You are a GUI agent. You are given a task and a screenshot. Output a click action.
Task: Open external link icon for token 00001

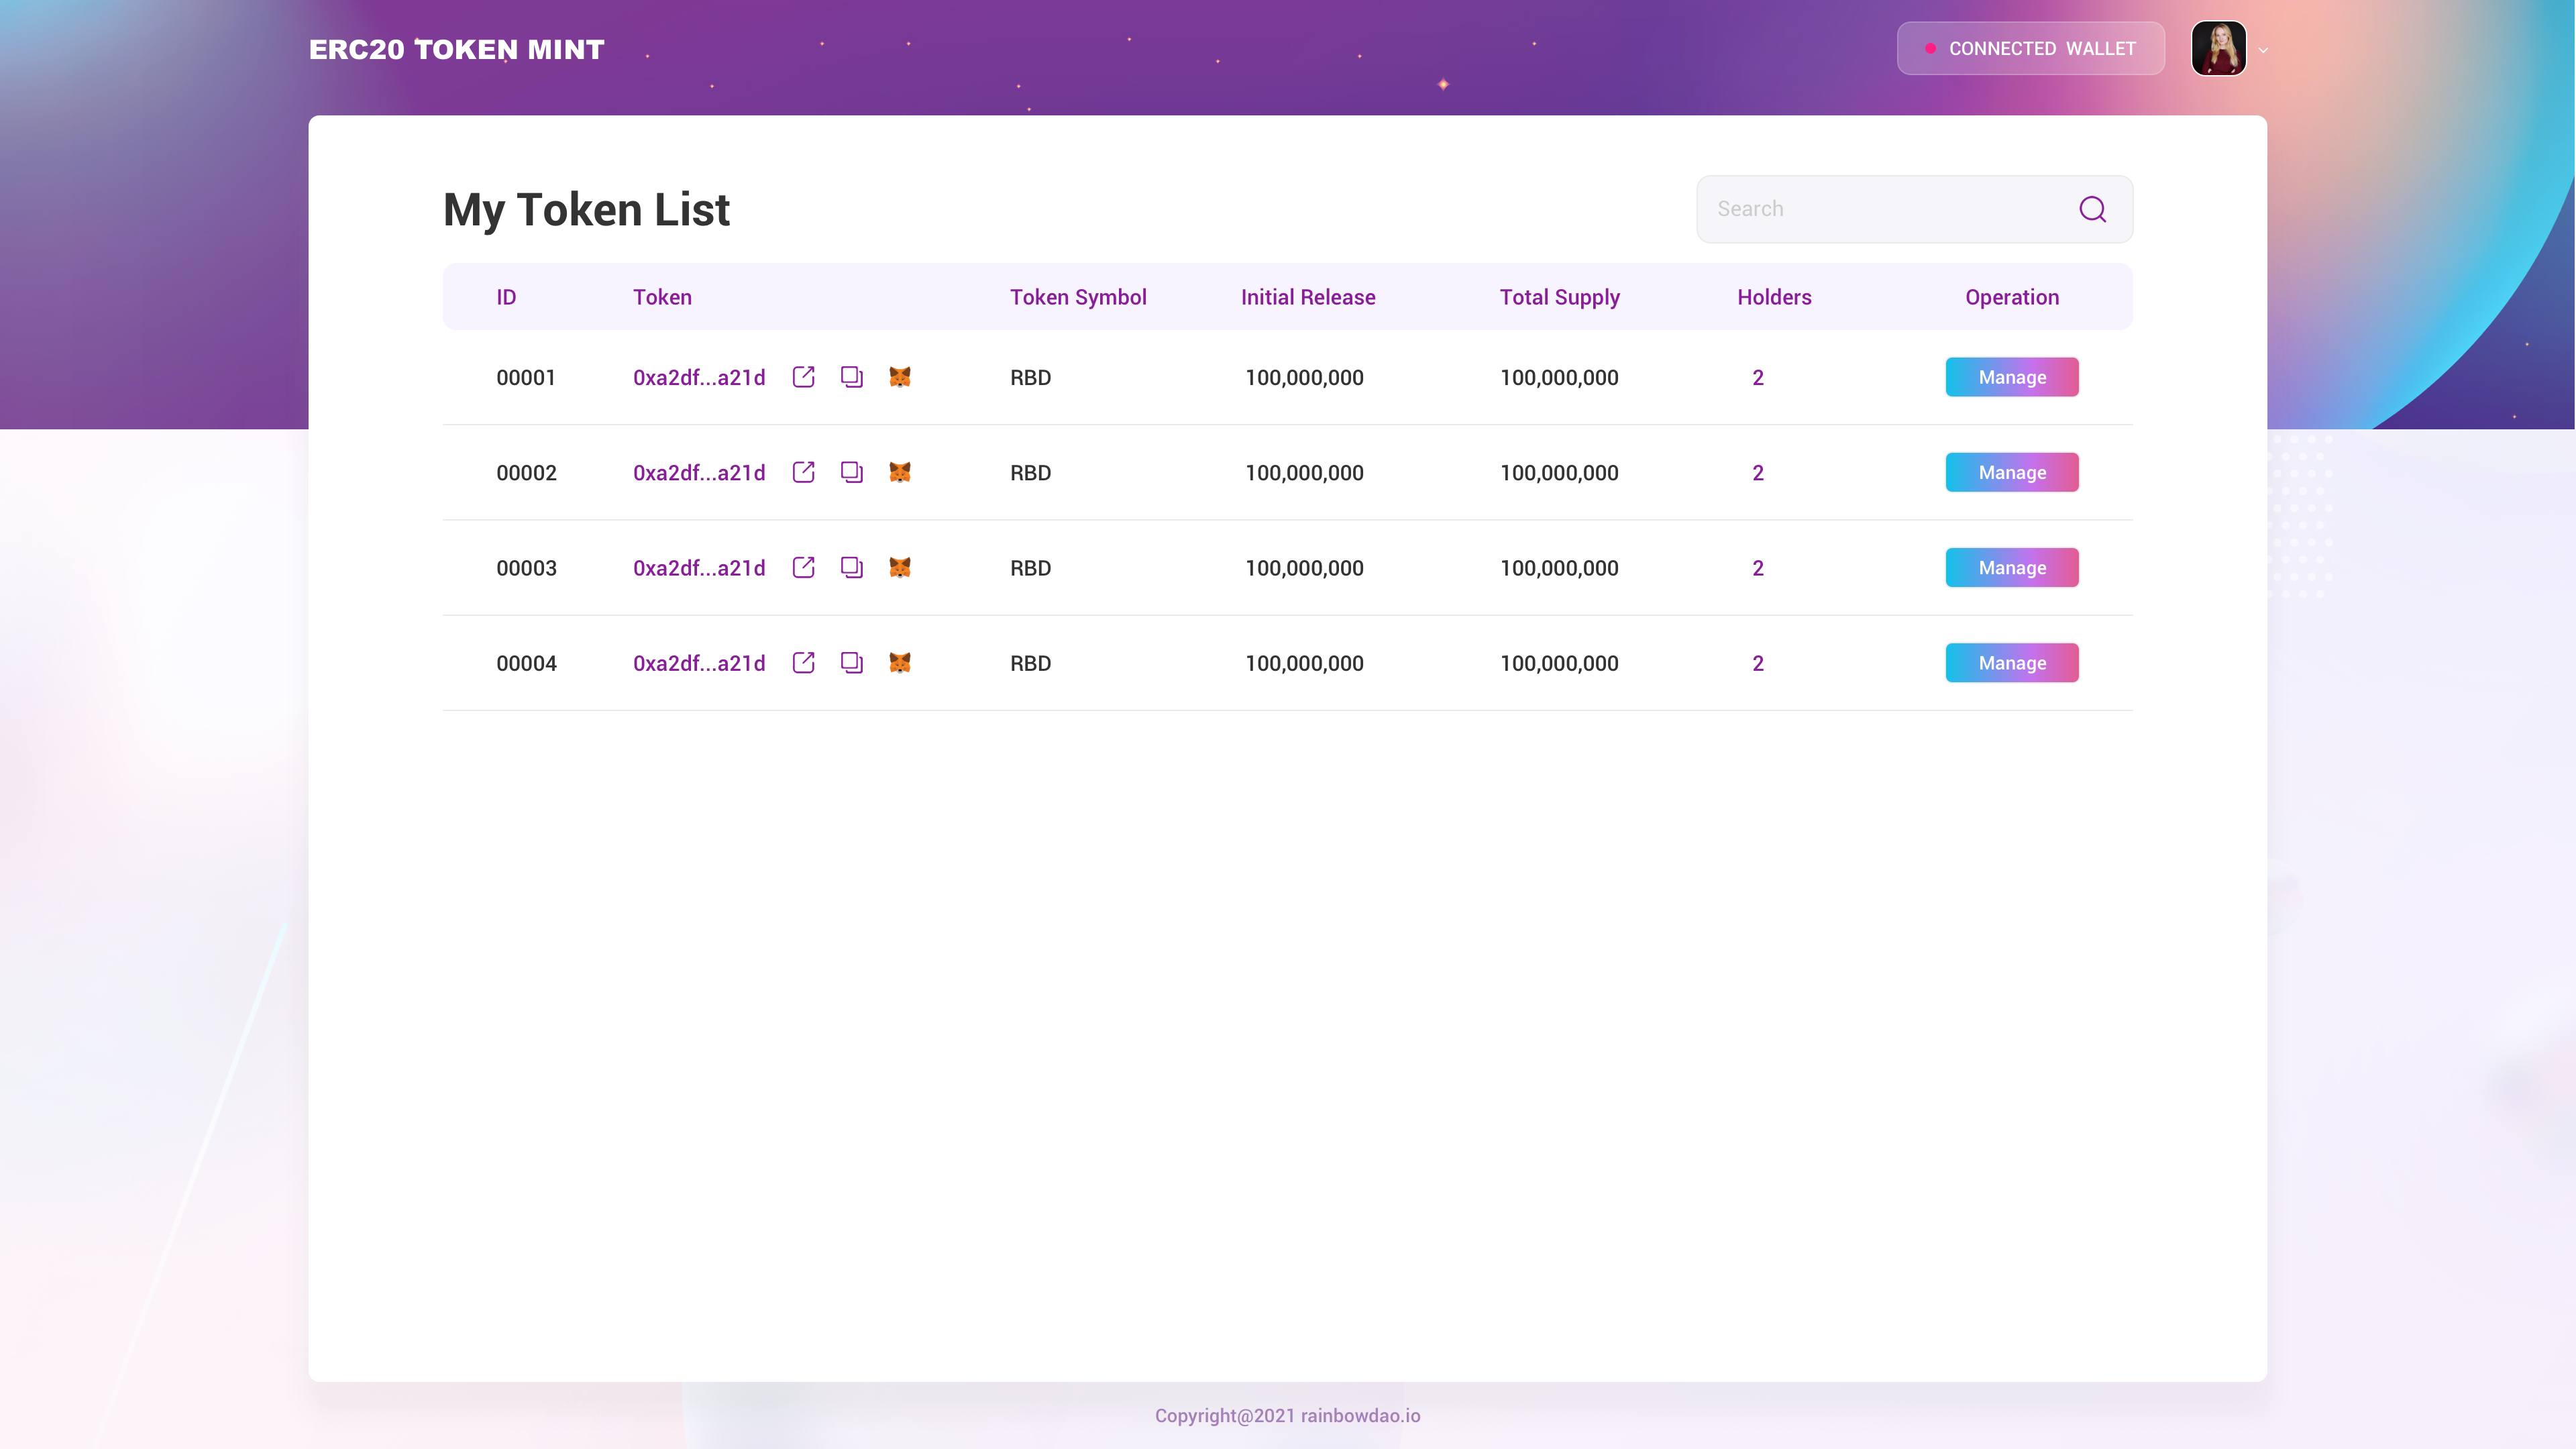(x=803, y=377)
